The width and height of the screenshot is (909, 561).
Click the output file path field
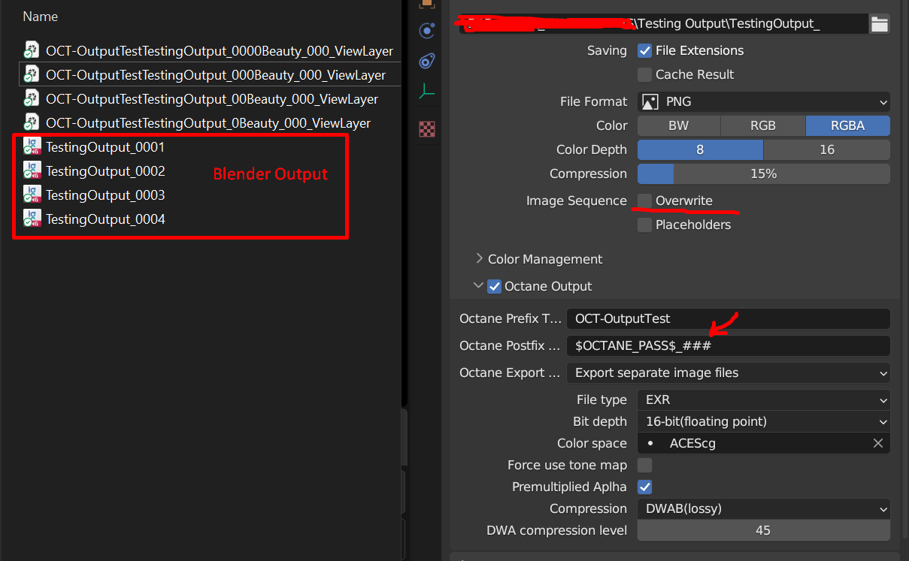click(x=663, y=24)
